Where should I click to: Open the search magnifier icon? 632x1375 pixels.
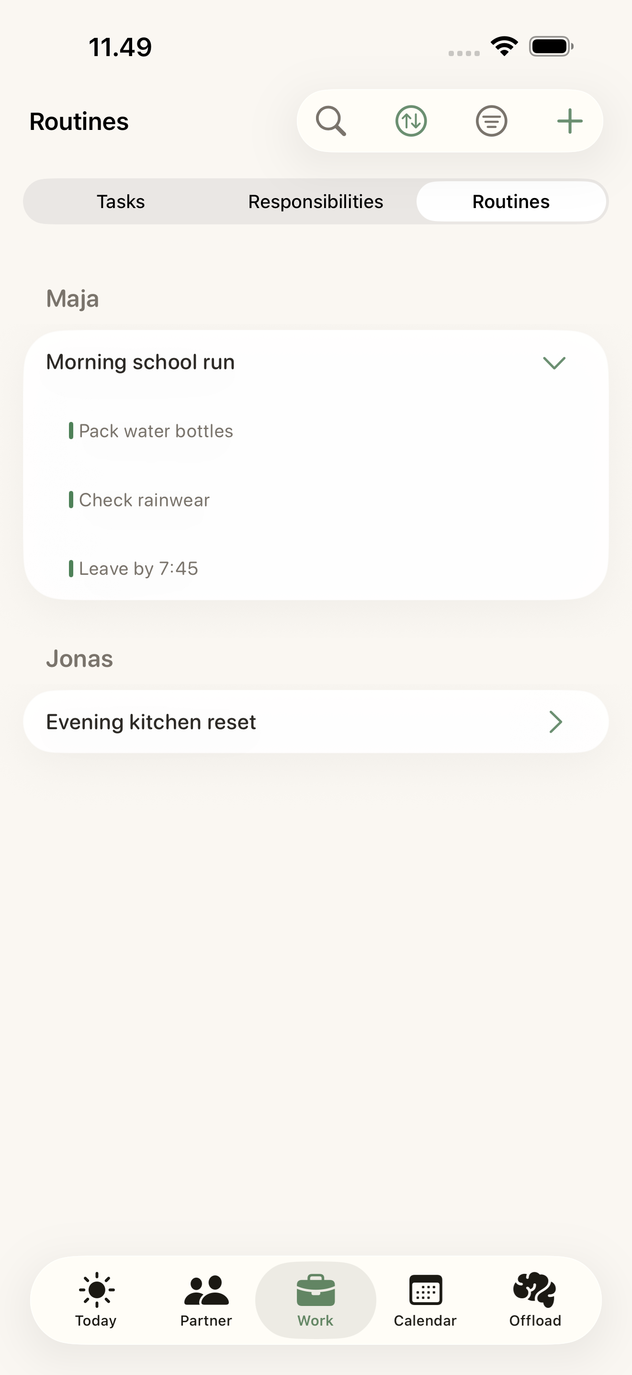pos(331,121)
